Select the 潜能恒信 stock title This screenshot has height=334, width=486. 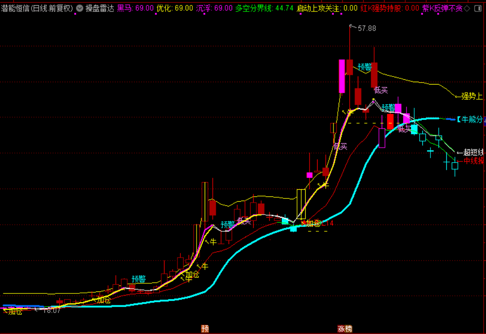(x=37, y=8)
